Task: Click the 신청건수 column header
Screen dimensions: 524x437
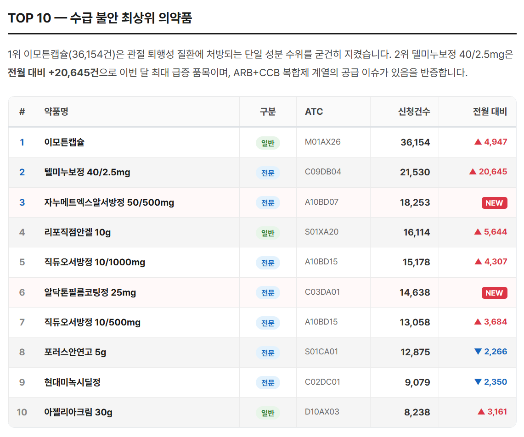Action: point(414,112)
